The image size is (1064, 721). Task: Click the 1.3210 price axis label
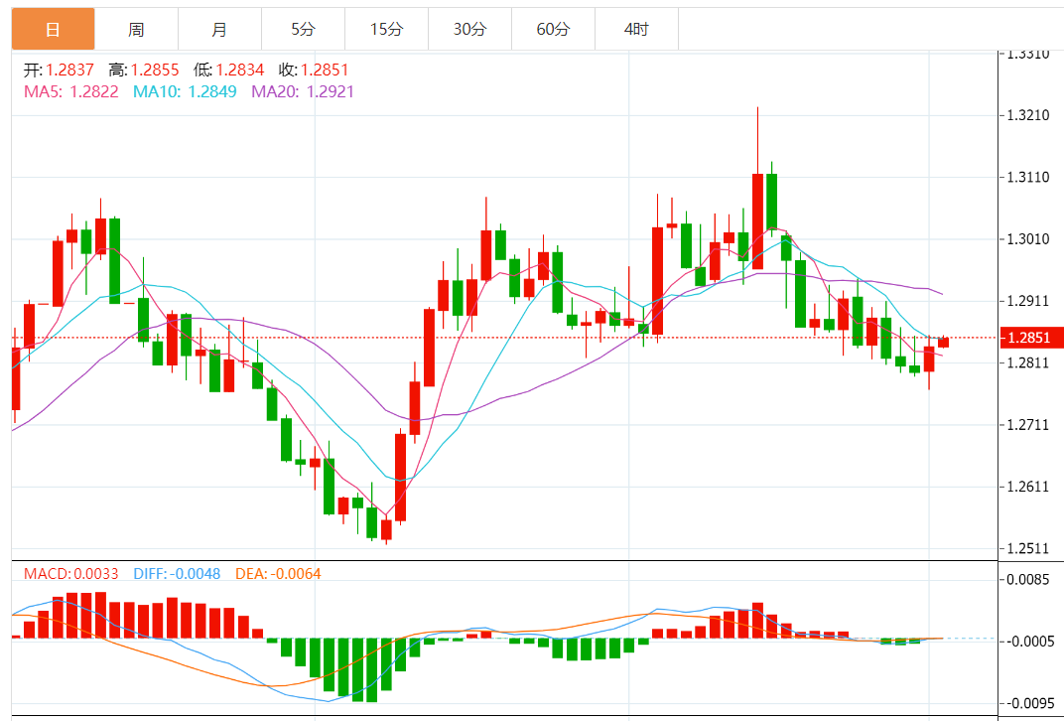pos(1029,115)
